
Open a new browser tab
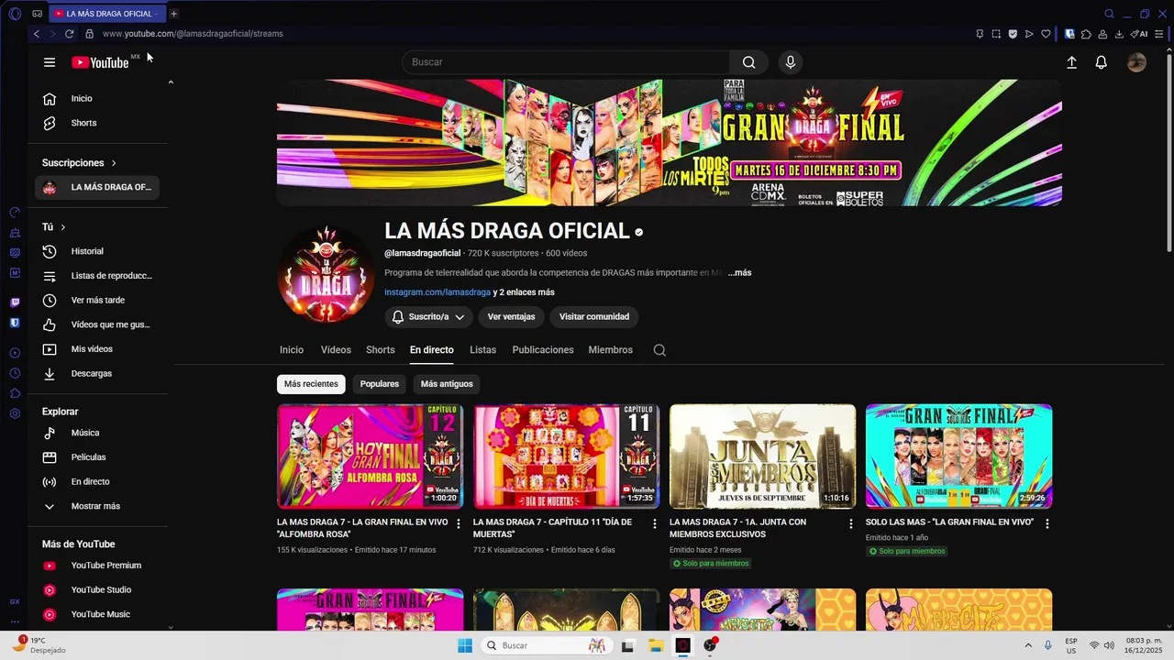[x=173, y=14]
